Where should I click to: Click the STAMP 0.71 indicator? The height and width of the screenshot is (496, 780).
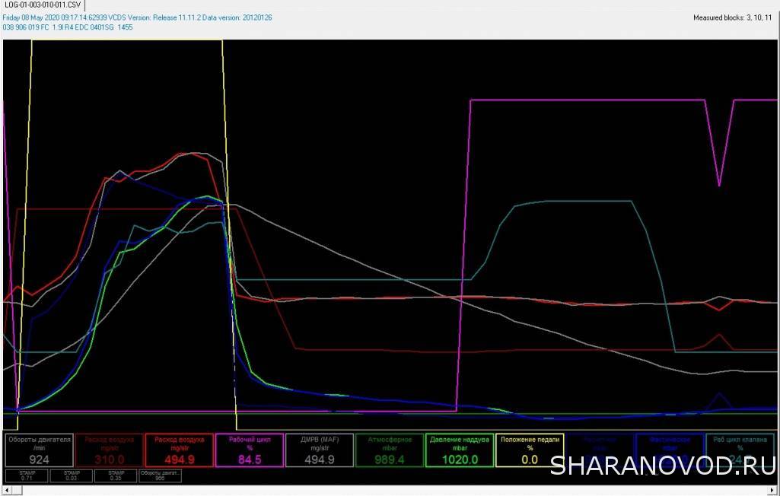[x=27, y=475]
